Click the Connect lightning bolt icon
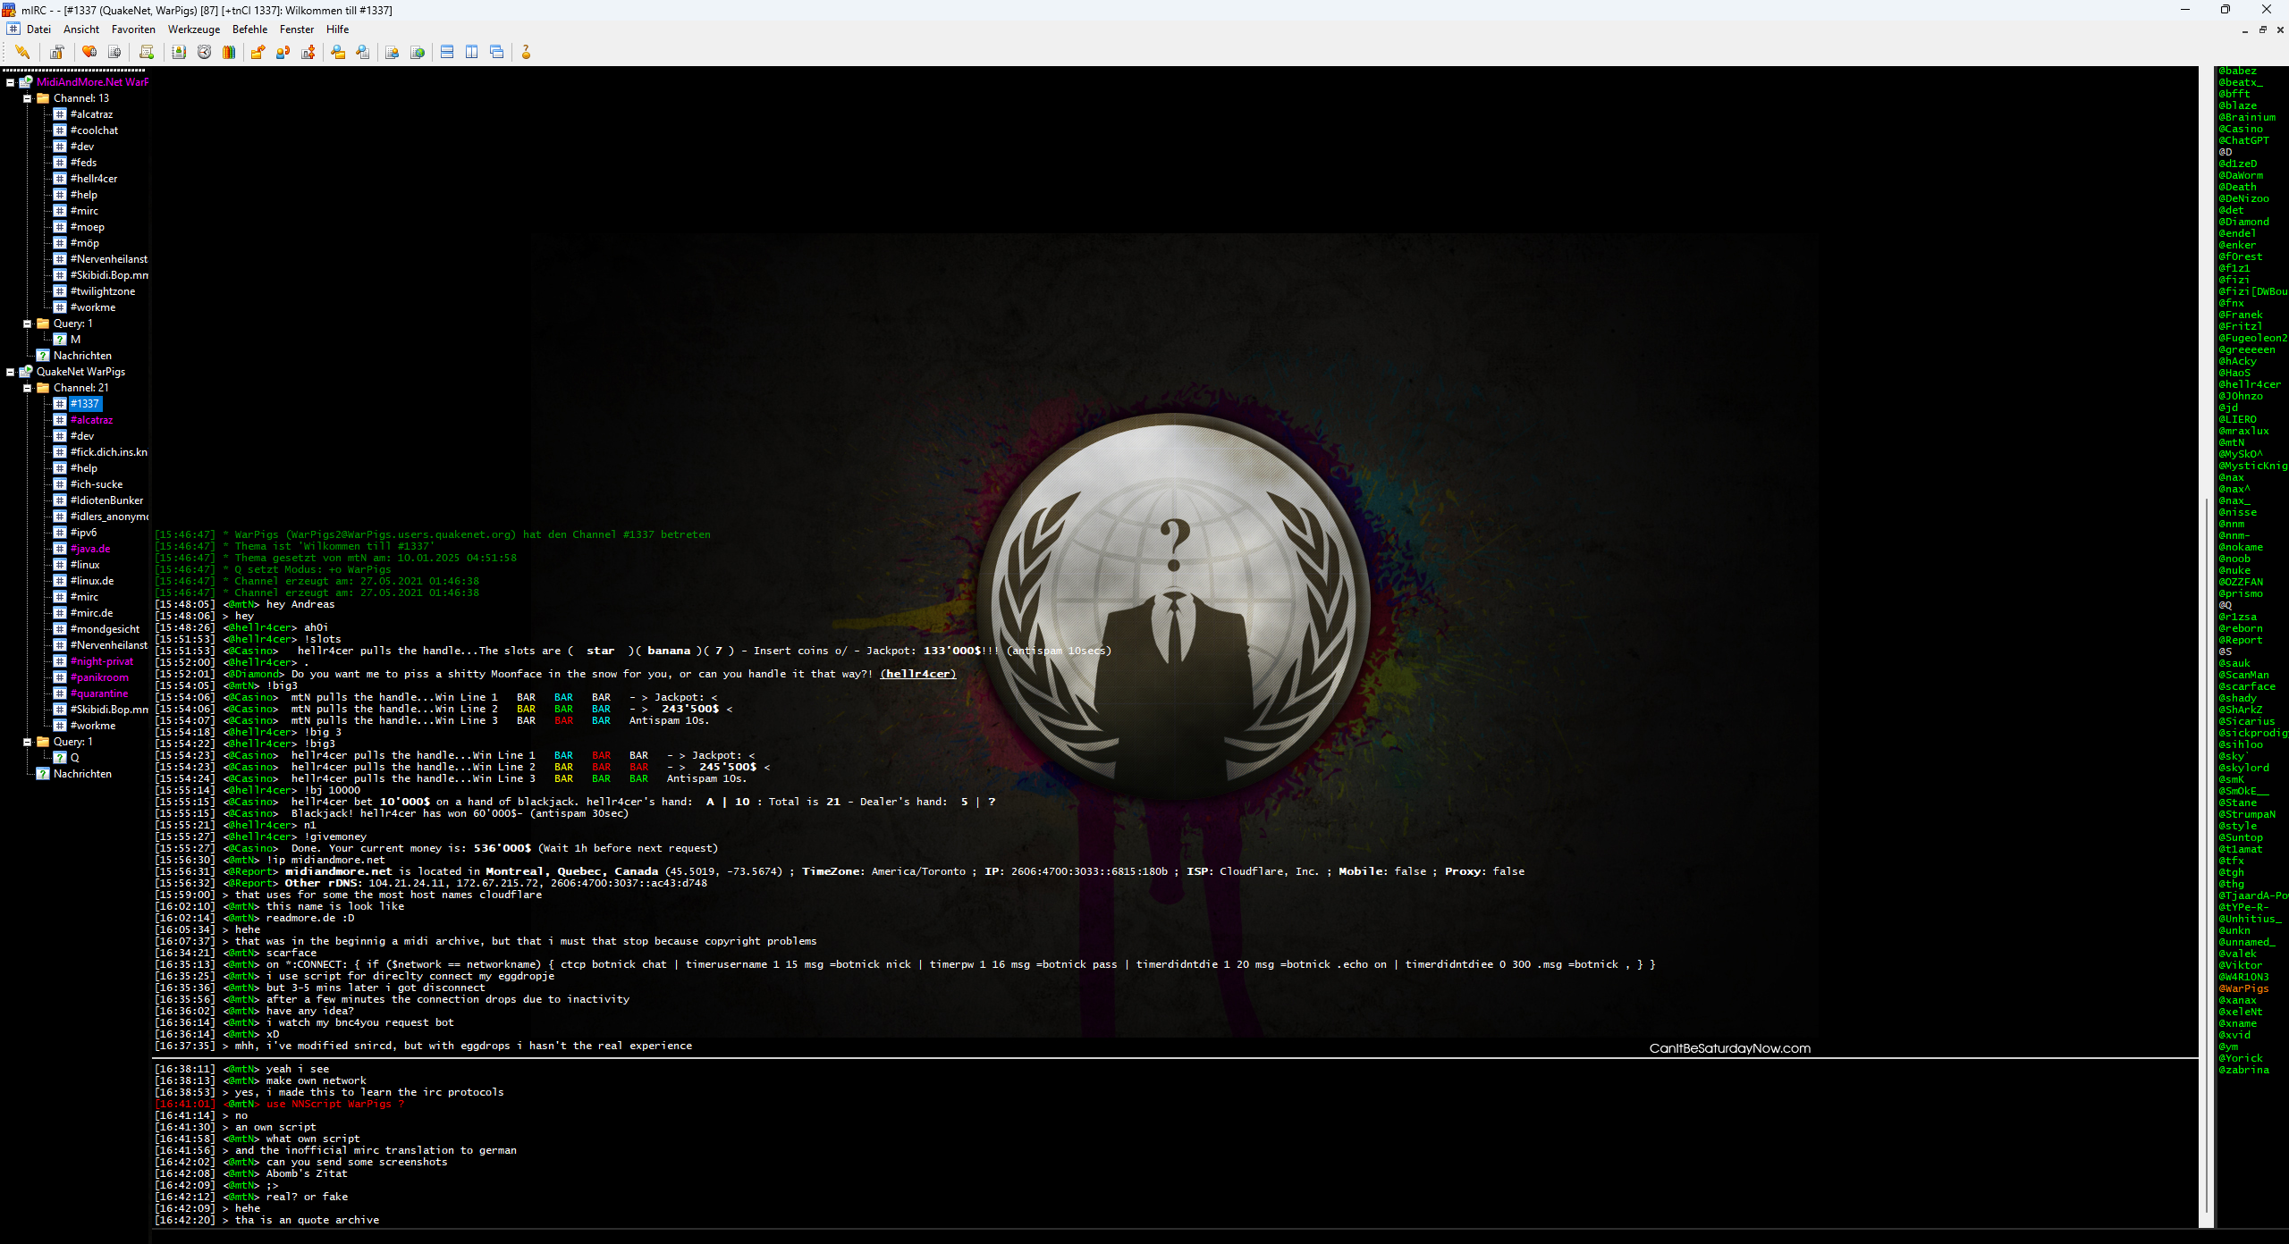 point(22,52)
